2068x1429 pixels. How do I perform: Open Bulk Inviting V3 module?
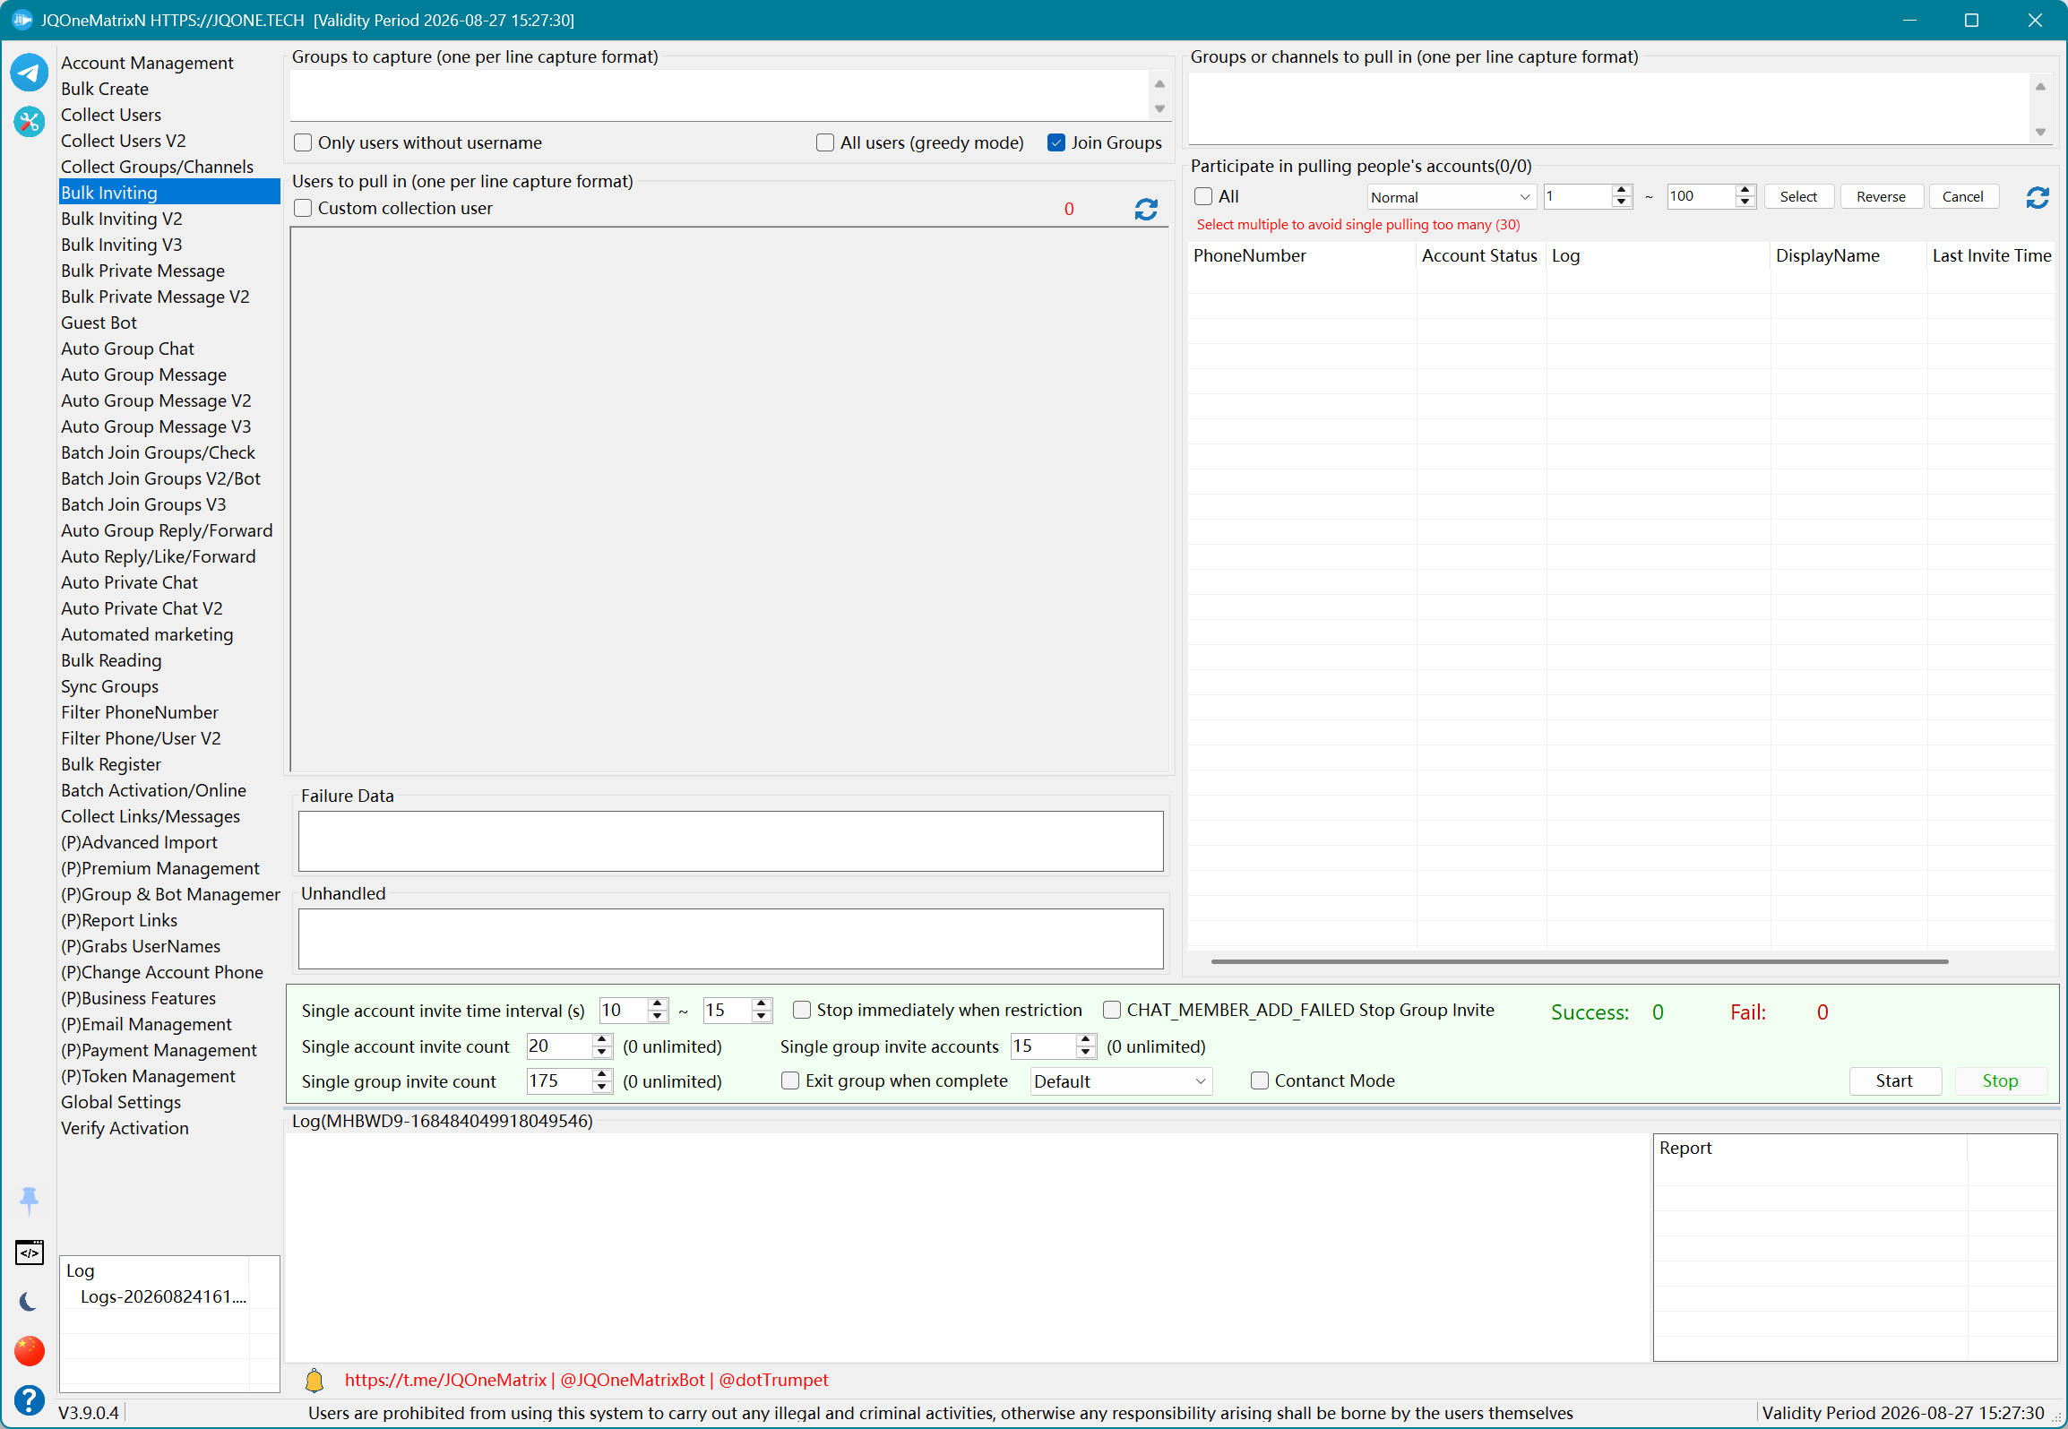pyautogui.click(x=122, y=245)
